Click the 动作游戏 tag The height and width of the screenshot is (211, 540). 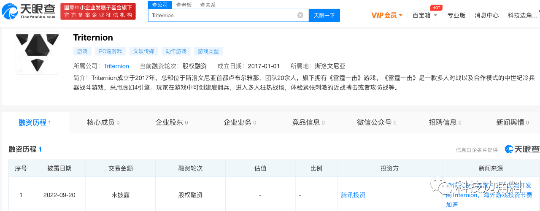(x=176, y=51)
